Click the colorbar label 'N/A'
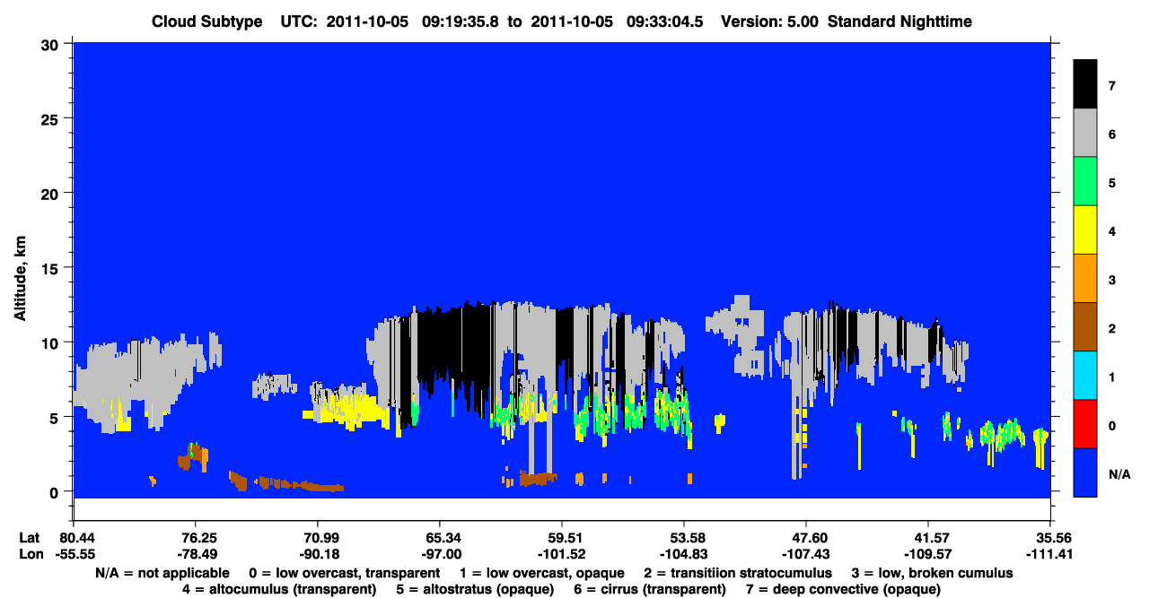The image size is (1167, 598). point(1119,474)
